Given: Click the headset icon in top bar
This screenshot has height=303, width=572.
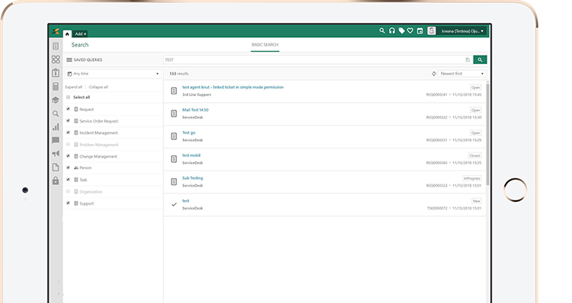Looking at the screenshot, I should (392, 31).
